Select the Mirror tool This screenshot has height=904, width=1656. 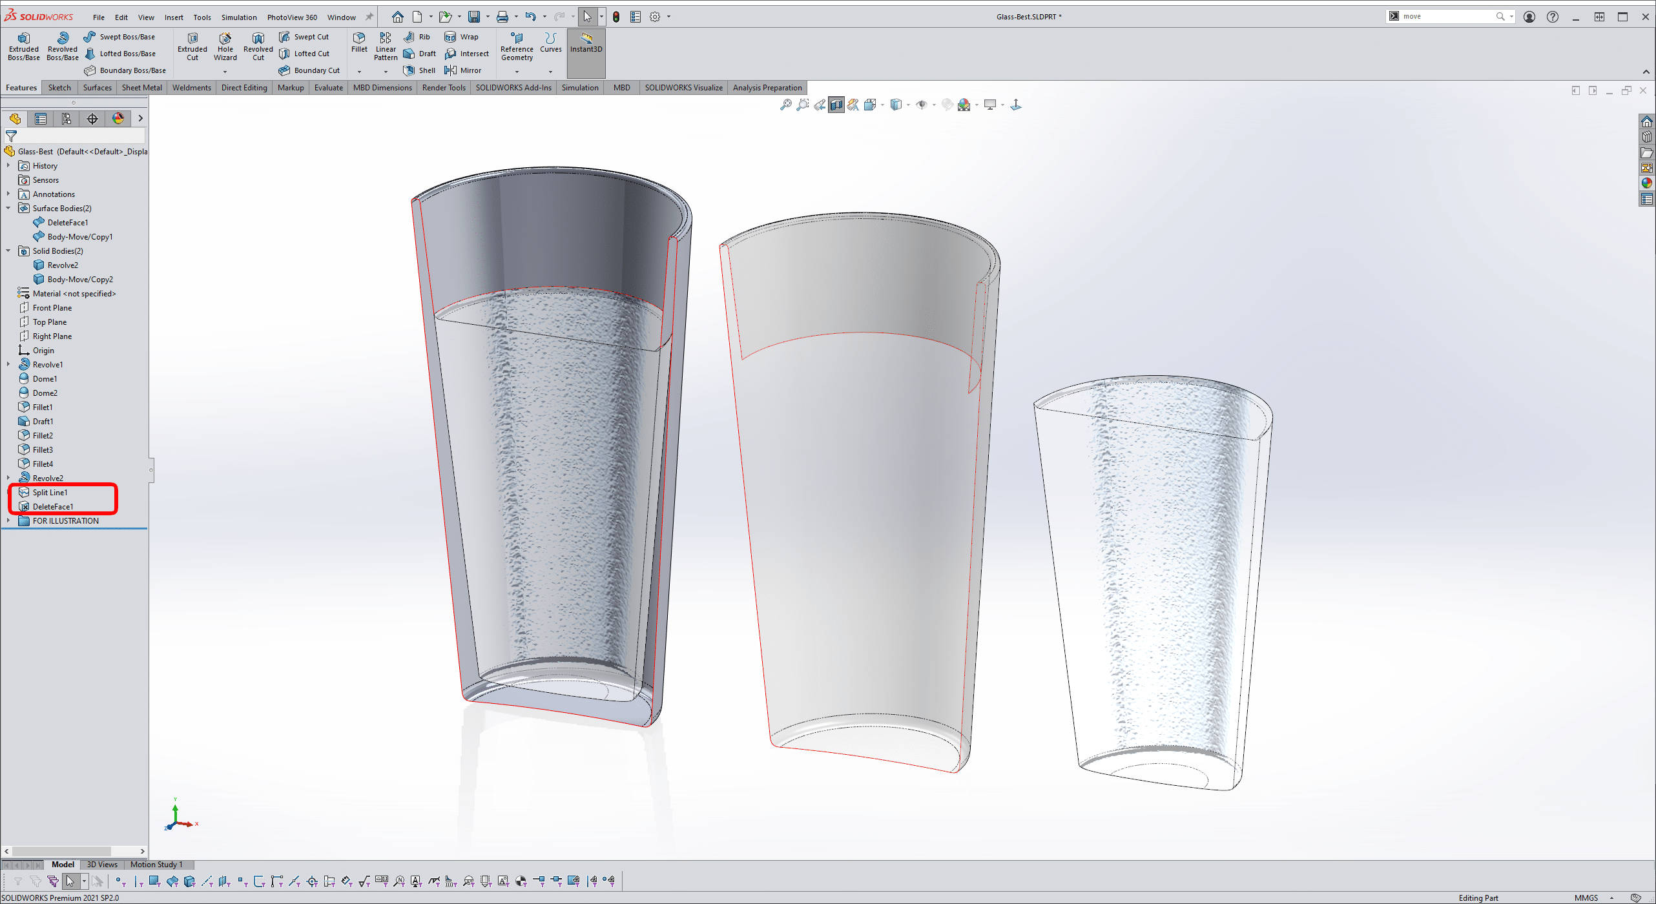(463, 70)
